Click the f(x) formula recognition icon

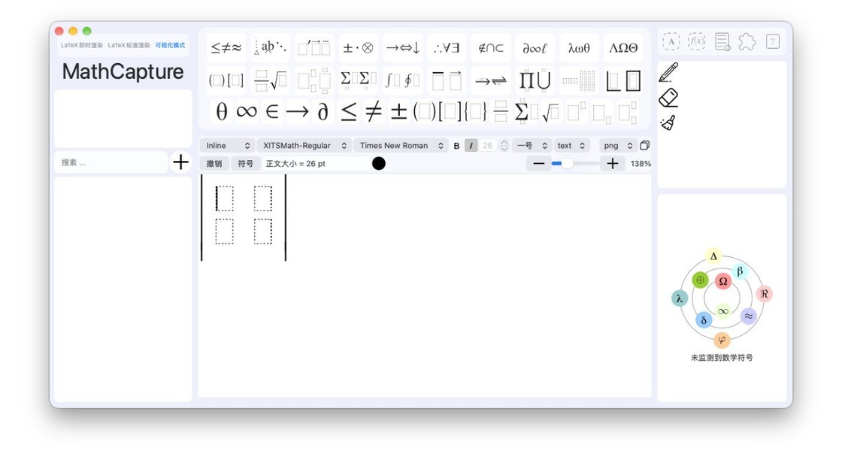[x=696, y=41]
